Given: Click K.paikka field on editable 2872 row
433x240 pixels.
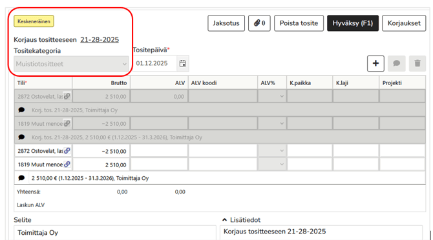Looking at the screenshot, I should [x=310, y=151].
